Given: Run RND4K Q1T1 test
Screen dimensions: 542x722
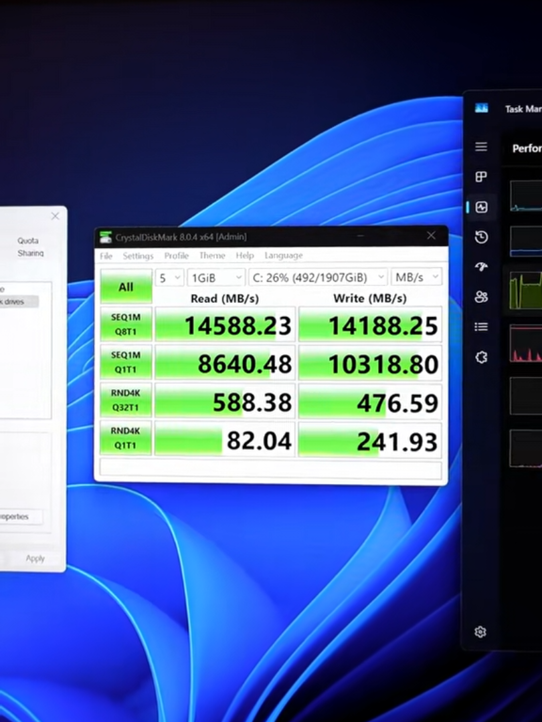Looking at the screenshot, I should [x=126, y=438].
